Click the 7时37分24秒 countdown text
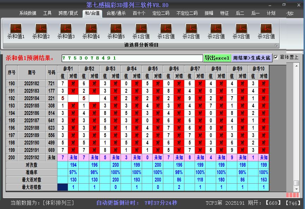Screen dimensions: 305x209 pyautogui.click(x=161, y=203)
